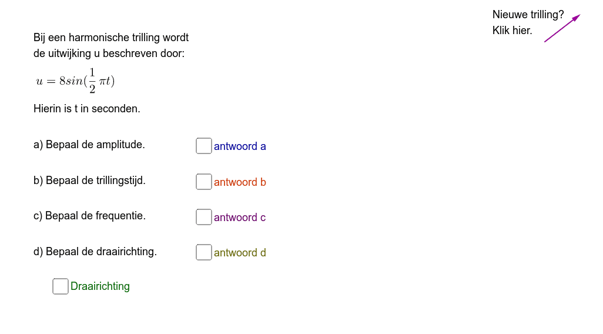Click question c) Bepaal de frequentie
This screenshot has height=334, width=603.
89,216
